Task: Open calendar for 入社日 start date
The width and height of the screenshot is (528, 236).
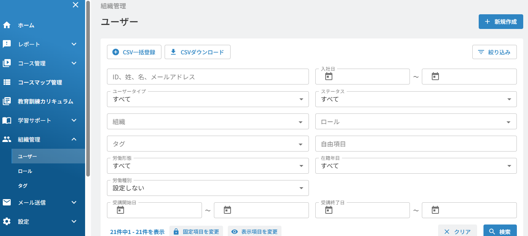Action: click(328, 76)
